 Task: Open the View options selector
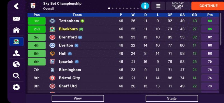[78, 98]
